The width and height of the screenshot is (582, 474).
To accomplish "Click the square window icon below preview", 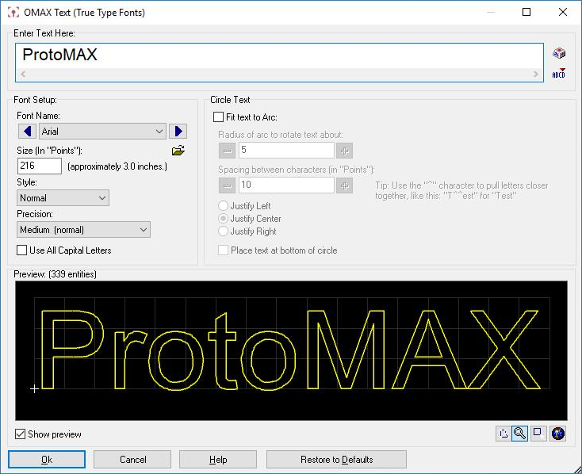I will coord(539,434).
